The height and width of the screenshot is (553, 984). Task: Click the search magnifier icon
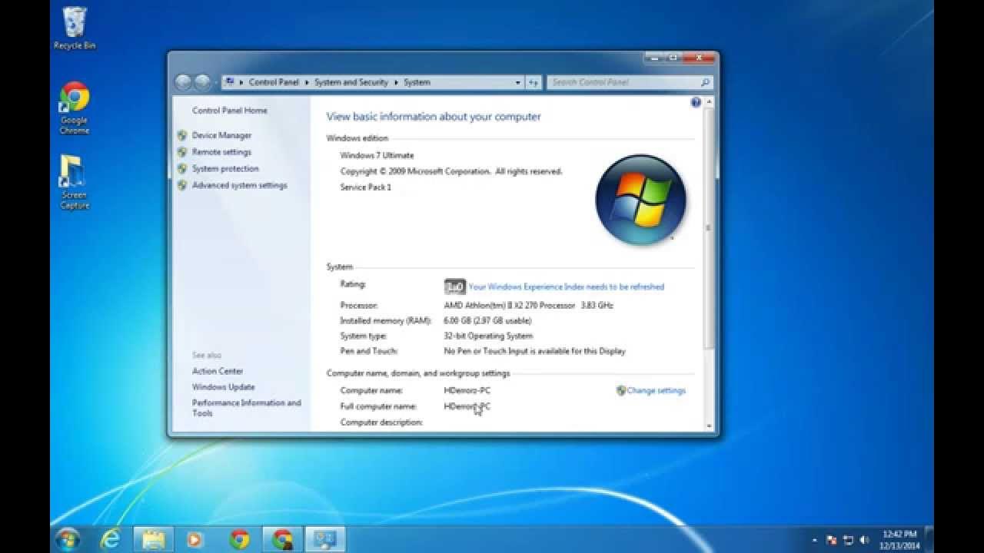coord(705,82)
